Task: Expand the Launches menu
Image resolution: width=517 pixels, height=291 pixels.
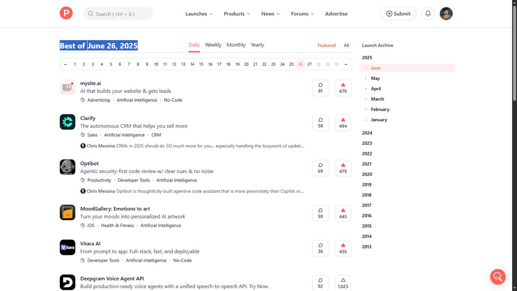Action: pos(199,14)
